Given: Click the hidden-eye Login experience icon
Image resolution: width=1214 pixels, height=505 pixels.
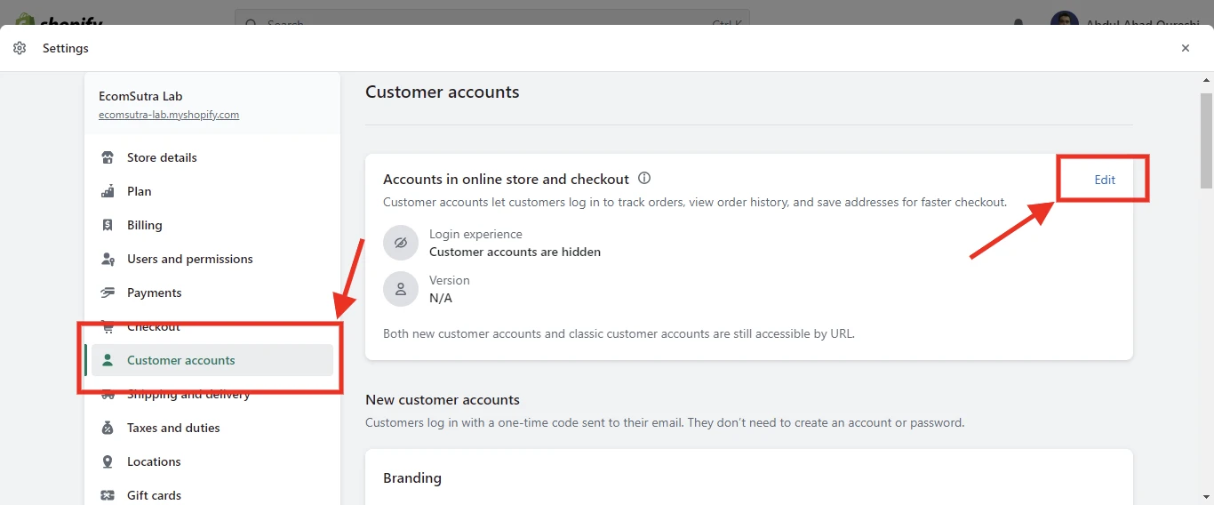Looking at the screenshot, I should (401, 243).
